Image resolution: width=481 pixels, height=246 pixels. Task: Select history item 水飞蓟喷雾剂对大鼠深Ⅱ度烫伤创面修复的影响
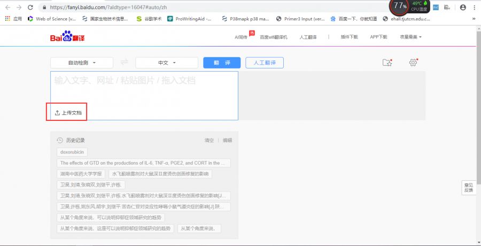point(160,174)
